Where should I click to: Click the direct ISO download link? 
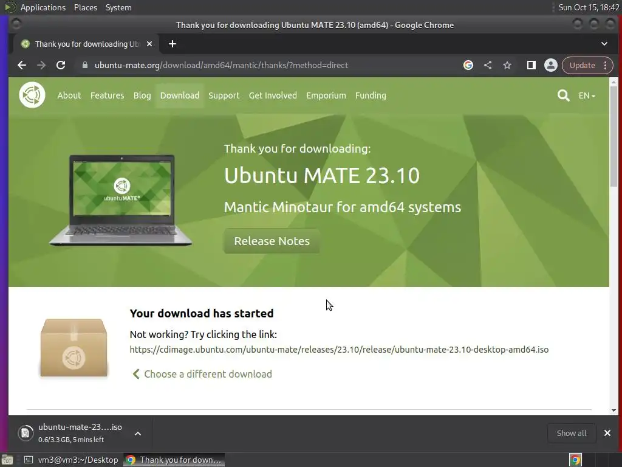point(339,350)
